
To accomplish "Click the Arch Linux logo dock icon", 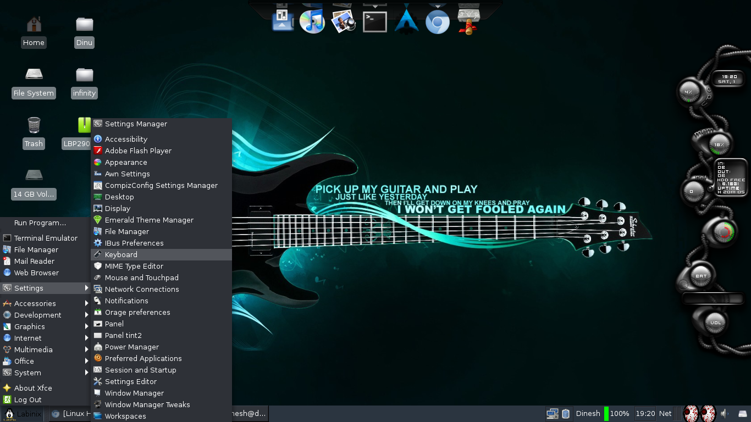I will [407, 22].
